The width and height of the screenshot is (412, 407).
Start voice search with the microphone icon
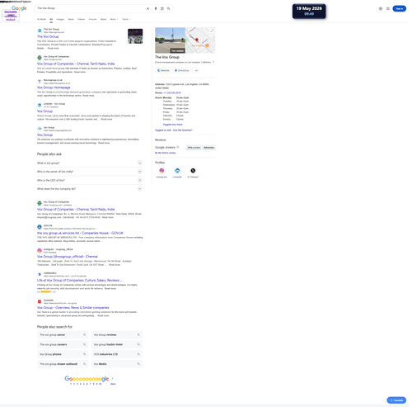click(156, 8)
